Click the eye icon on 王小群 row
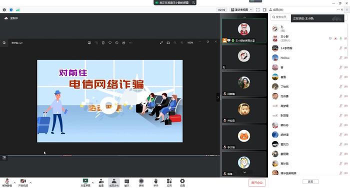This screenshot has height=188, width=350. pyautogui.click(x=335, y=38)
